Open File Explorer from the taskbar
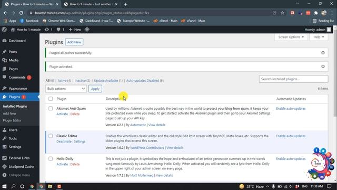The height and width of the screenshot is (190, 337). point(50,186)
